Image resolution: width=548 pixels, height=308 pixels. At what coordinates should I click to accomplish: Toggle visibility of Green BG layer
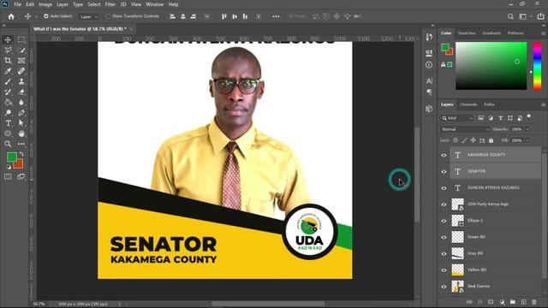click(x=444, y=237)
